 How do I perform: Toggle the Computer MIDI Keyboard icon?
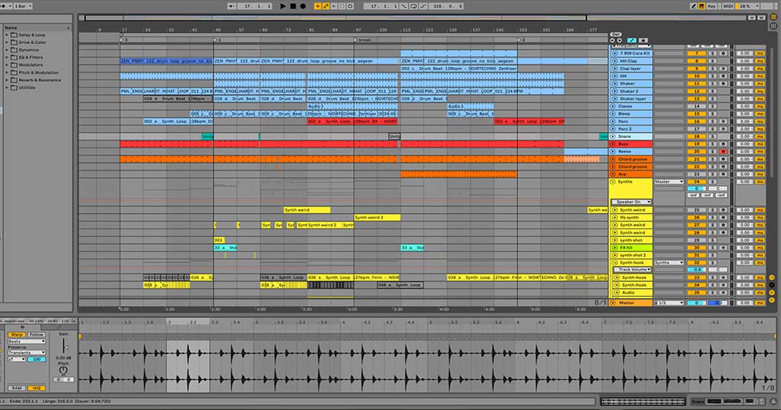coord(702,6)
